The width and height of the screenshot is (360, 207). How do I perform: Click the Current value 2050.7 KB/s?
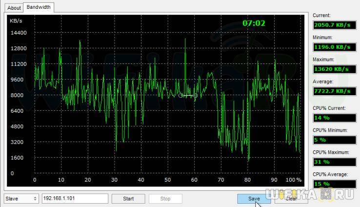335,25
